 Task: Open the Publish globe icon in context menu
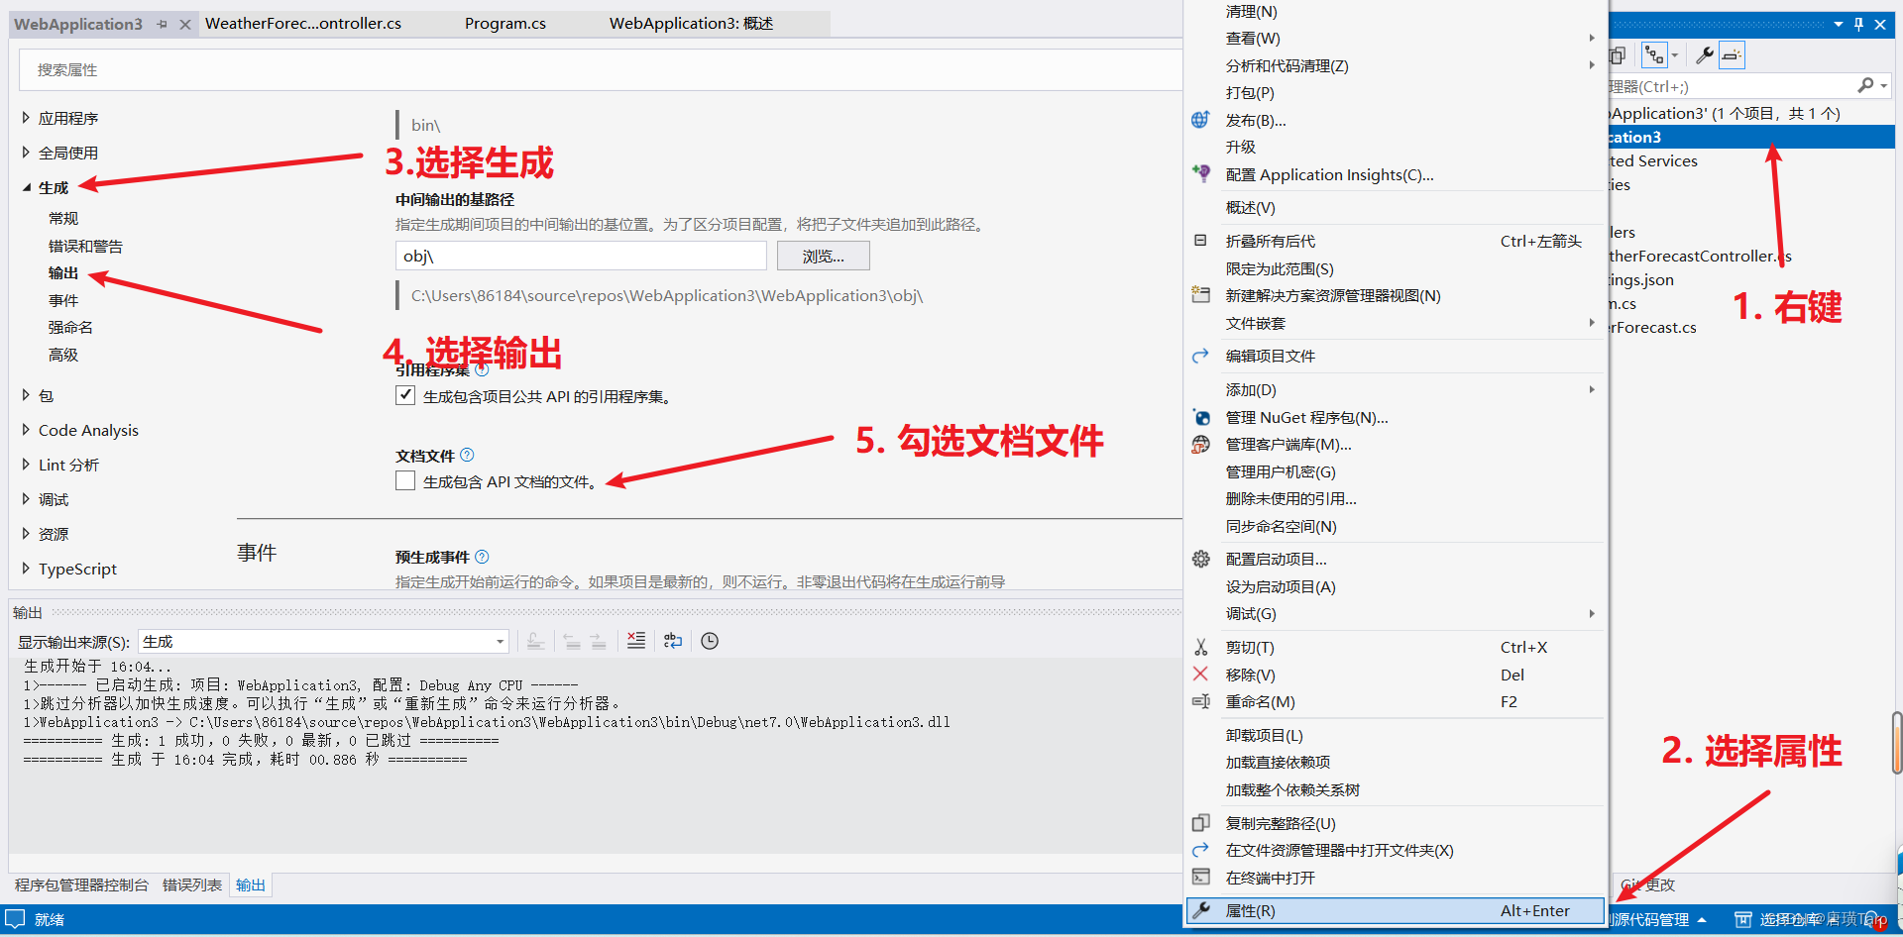1200,120
